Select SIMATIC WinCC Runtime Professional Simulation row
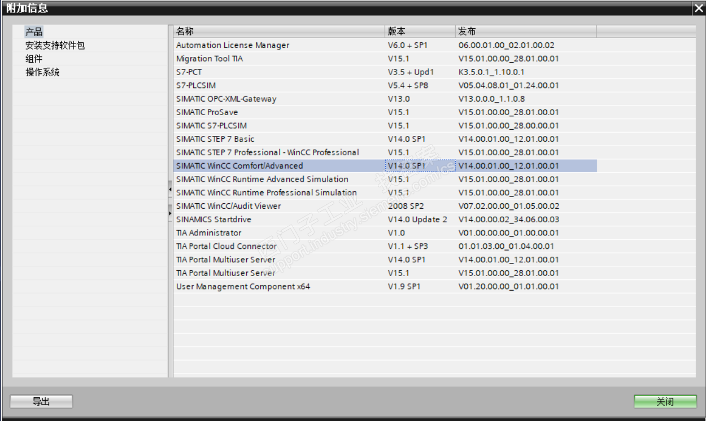 (x=385, y=192)
